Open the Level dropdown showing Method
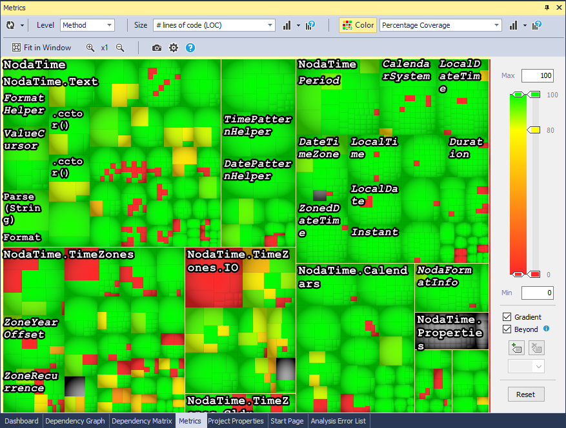The height and width of the screenshot is (428, 566). coord(87,25)
